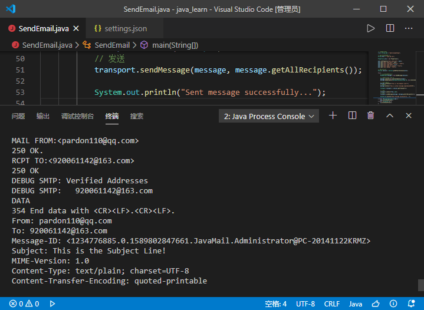Screen dimensions: 424x310
Task: Create a new terminal with plus icon
Action: [x=333, y=116]
